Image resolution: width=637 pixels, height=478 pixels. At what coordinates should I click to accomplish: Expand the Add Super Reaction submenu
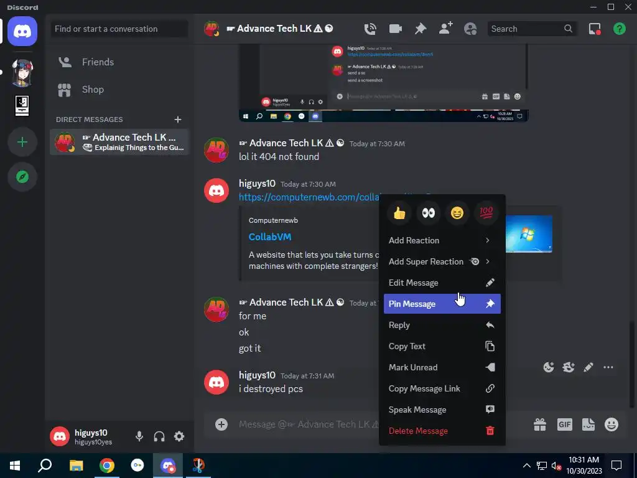point(442,261)
